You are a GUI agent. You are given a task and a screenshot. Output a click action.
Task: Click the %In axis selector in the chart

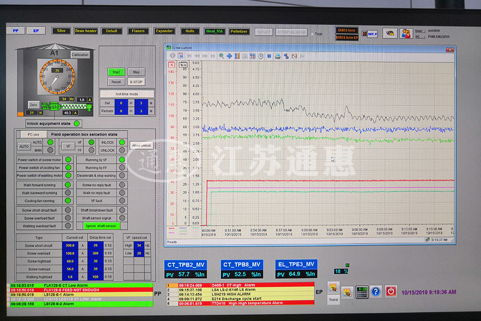[x=183, y=64]
